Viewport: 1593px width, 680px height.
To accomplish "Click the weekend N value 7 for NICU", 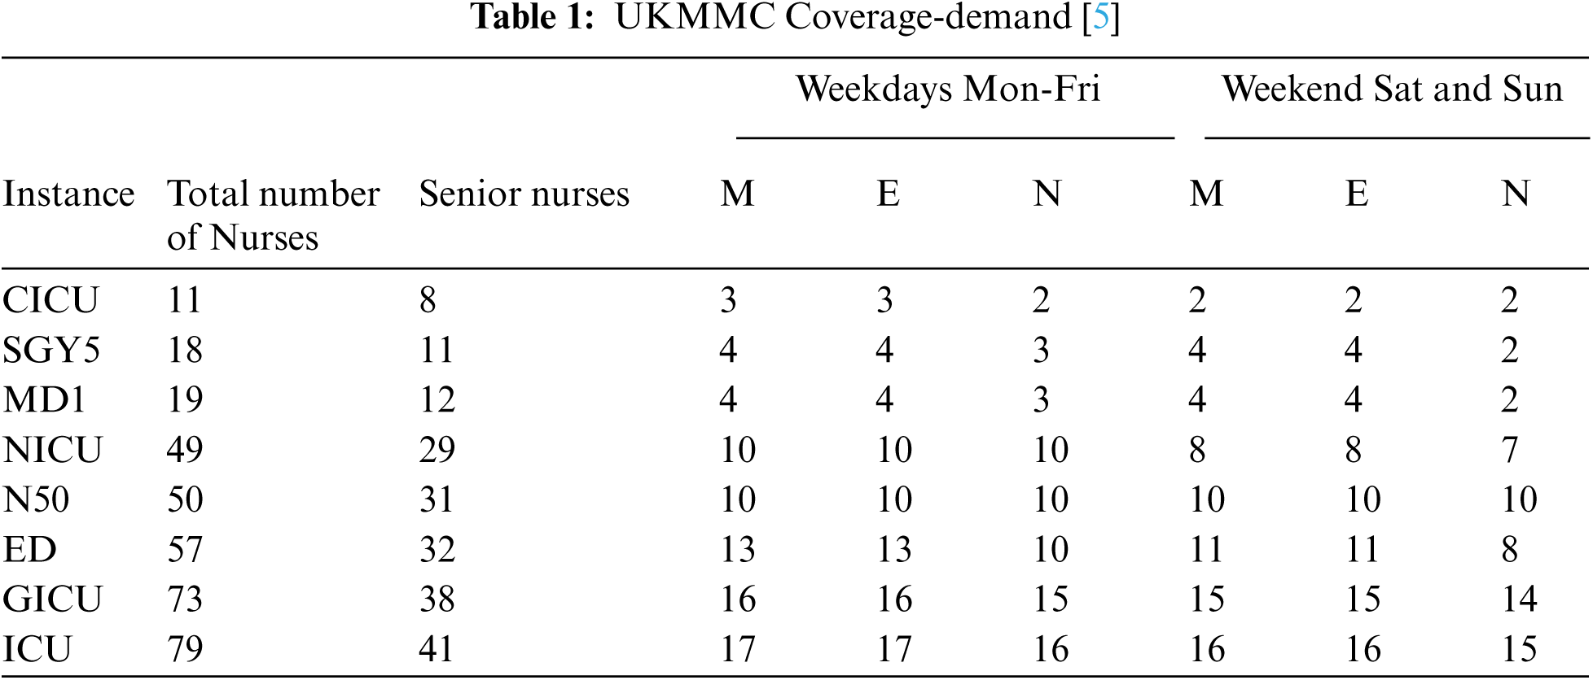I will tap(1510, 450).
